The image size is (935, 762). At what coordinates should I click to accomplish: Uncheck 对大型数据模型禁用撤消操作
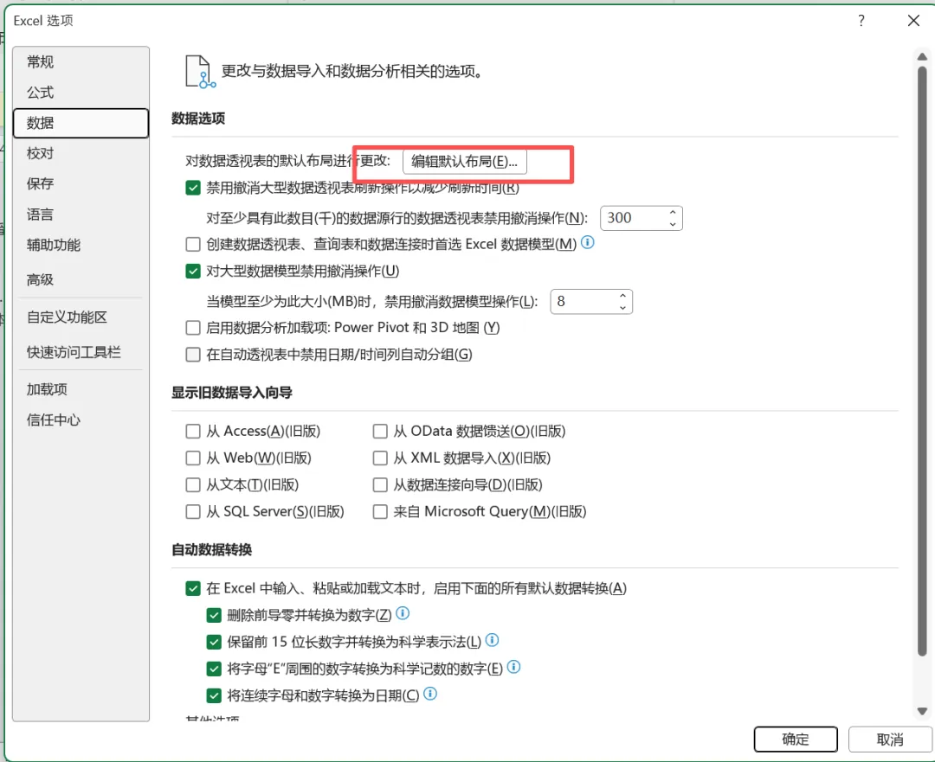[192, 271]
